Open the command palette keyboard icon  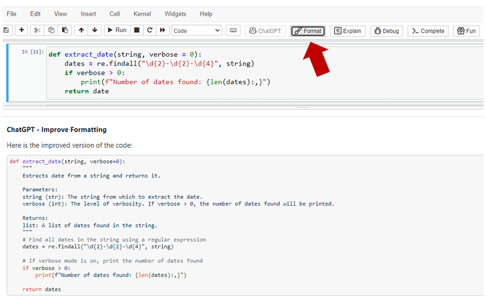pos(233,30)
